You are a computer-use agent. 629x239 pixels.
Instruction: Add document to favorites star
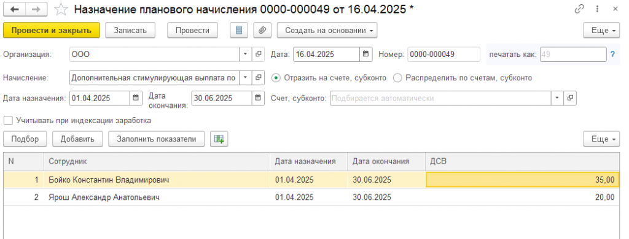(x=61, y=10)
